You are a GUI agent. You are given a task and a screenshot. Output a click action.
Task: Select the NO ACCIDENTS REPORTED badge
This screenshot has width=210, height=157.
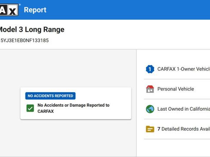(50, 96)
